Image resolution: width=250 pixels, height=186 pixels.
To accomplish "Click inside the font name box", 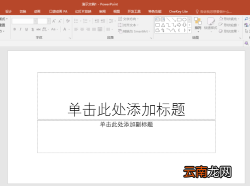I will pyautogui.click(x=23, y=21).
